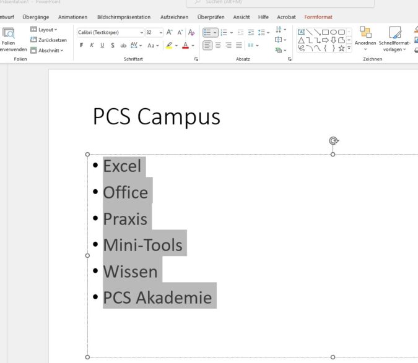Increase list indent level
The height and width of the screenshot is (363, 418).
tap(251, 33)
